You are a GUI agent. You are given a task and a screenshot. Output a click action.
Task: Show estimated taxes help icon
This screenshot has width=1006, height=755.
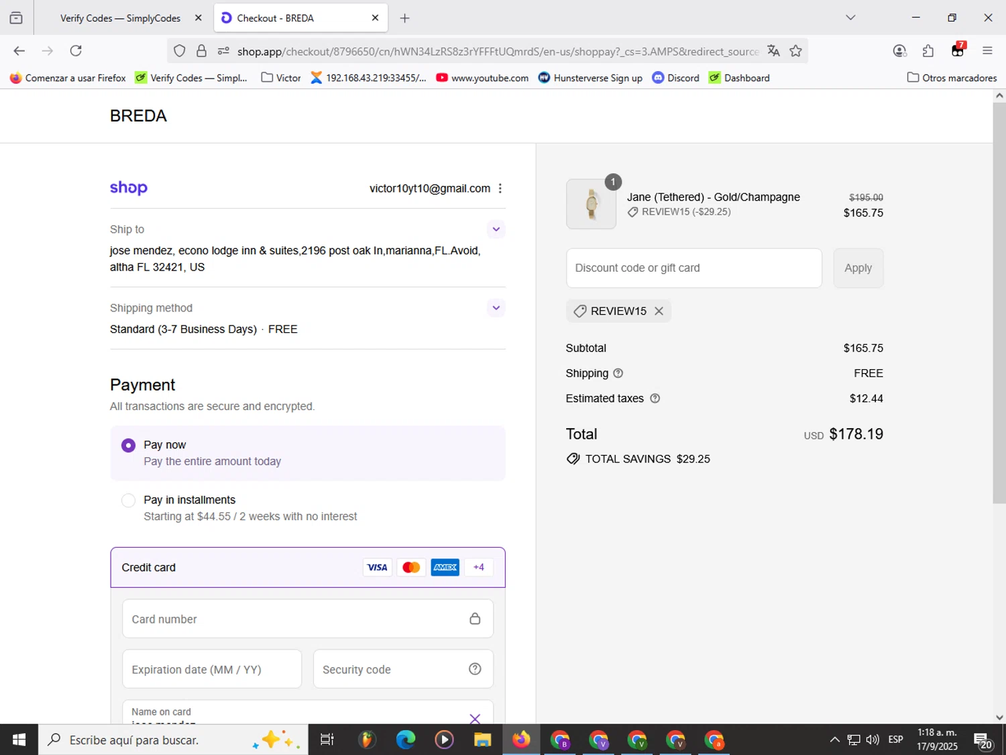tap(655, 399)
